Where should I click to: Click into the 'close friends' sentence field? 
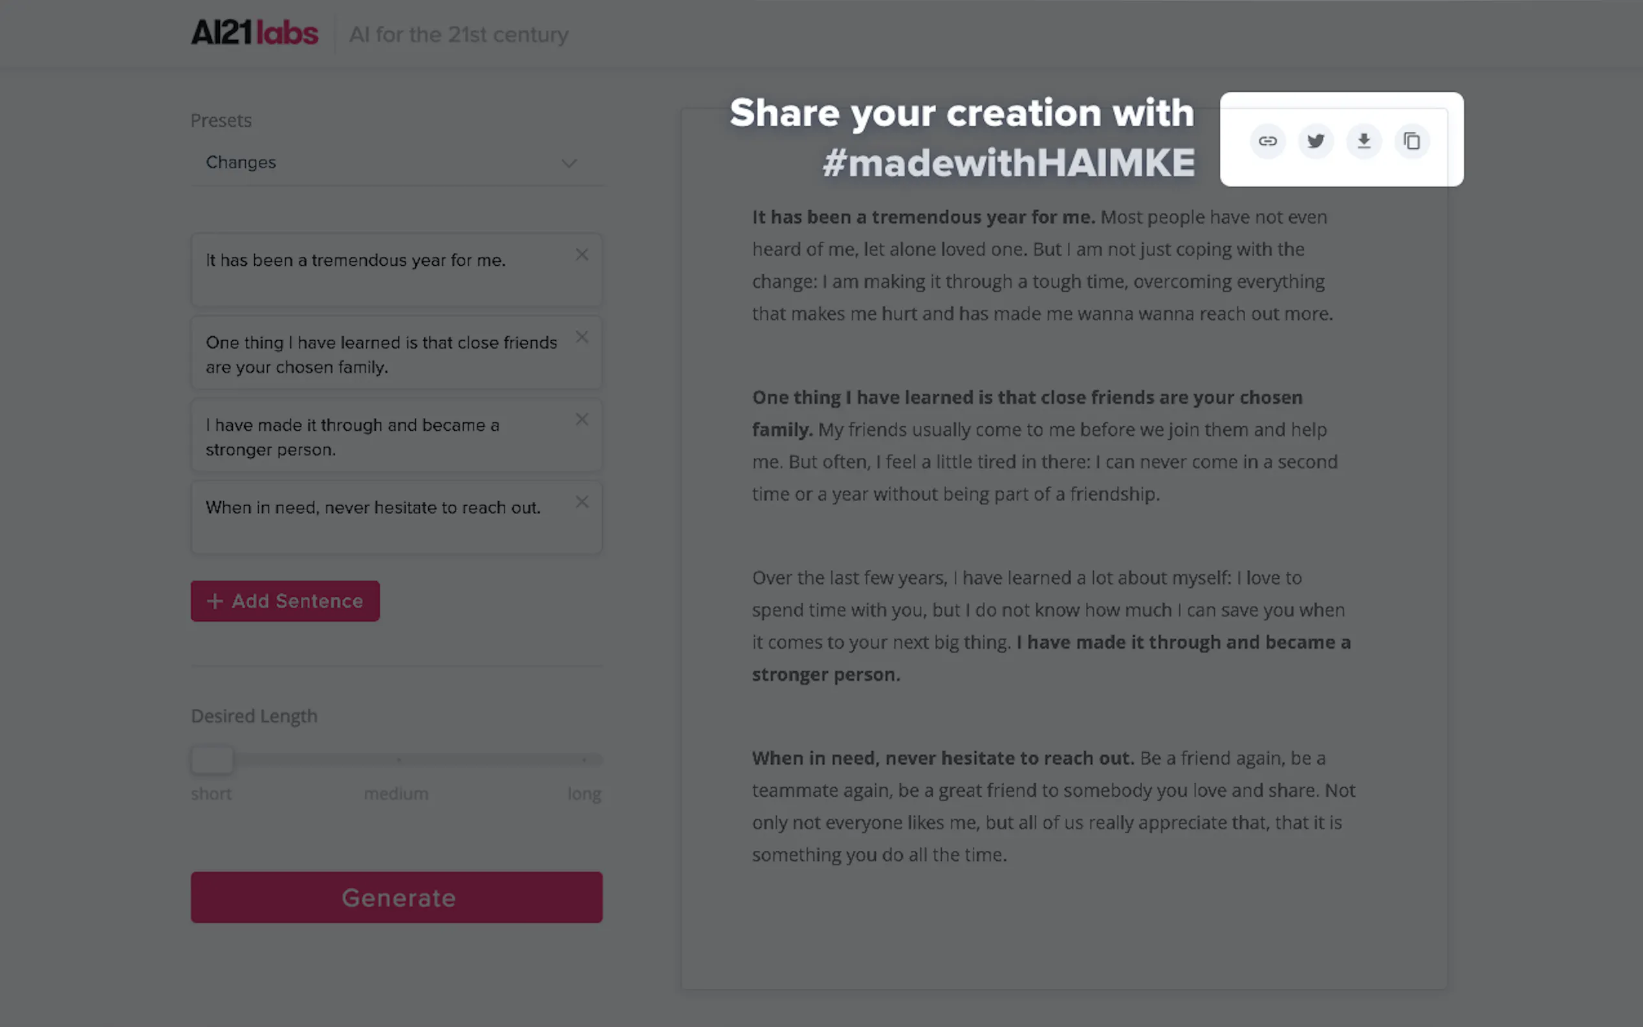(380, 354)
